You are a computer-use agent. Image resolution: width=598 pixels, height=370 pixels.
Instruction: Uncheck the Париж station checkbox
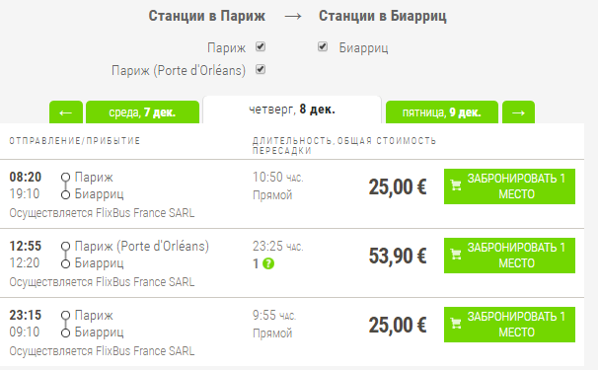coord(261,47)
